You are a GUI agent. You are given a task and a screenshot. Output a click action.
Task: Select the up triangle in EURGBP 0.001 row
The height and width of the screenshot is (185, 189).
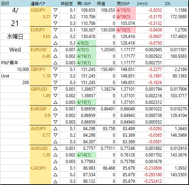pos(56,109)
